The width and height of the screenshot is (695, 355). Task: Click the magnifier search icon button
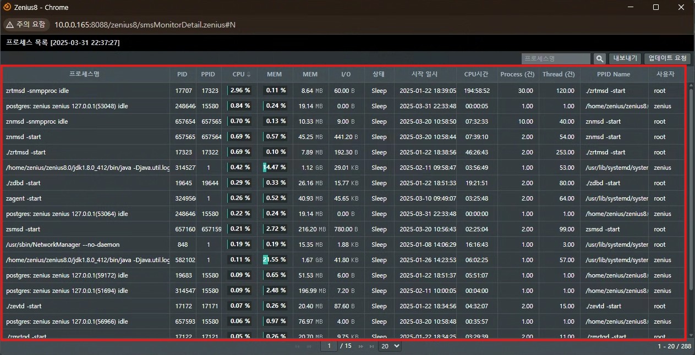pos(599,58)
